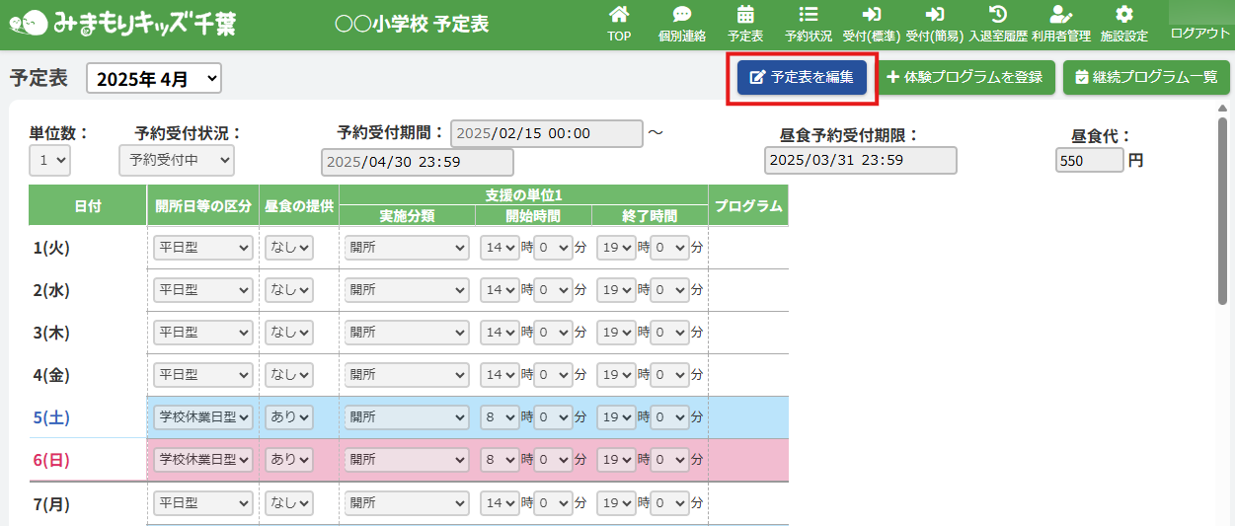Open the 予約受付状況 dropdown
This screenshot has height=526, width=1235.
point(176,159)
